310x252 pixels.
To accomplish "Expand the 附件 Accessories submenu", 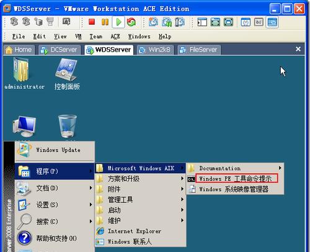I will tap(140, 189).
